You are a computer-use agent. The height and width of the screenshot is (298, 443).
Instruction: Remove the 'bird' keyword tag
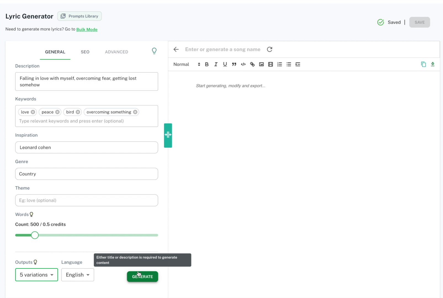point(78,112)
